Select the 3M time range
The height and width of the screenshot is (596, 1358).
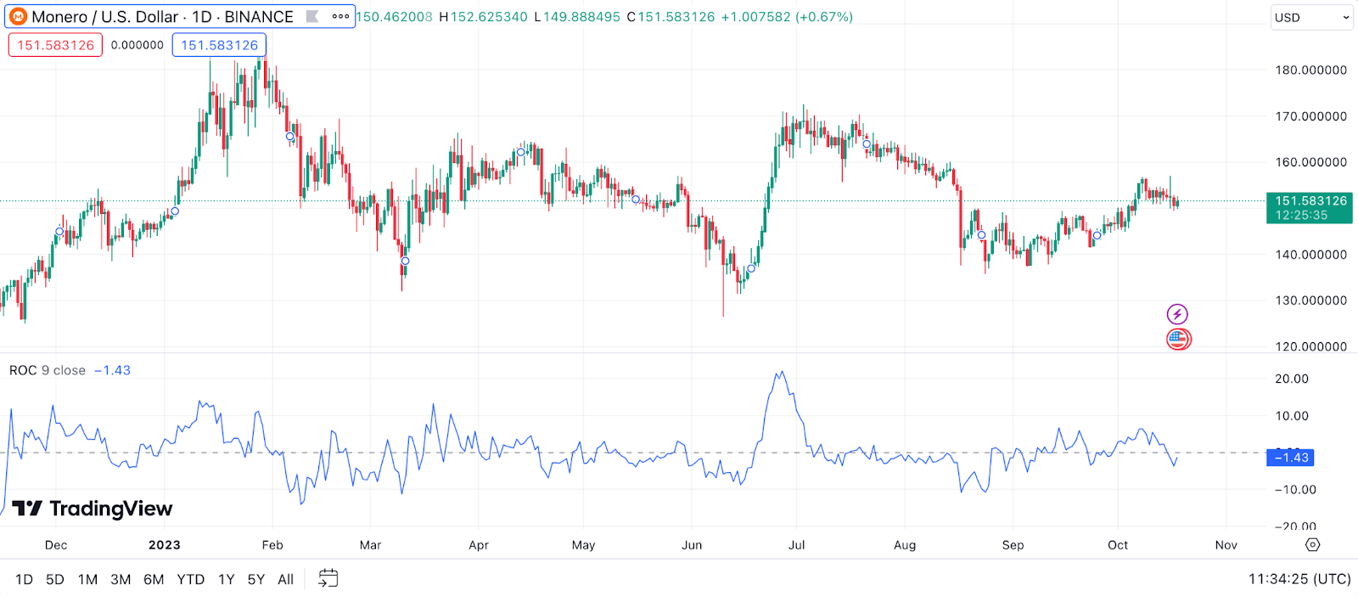(x=121, y=579)
